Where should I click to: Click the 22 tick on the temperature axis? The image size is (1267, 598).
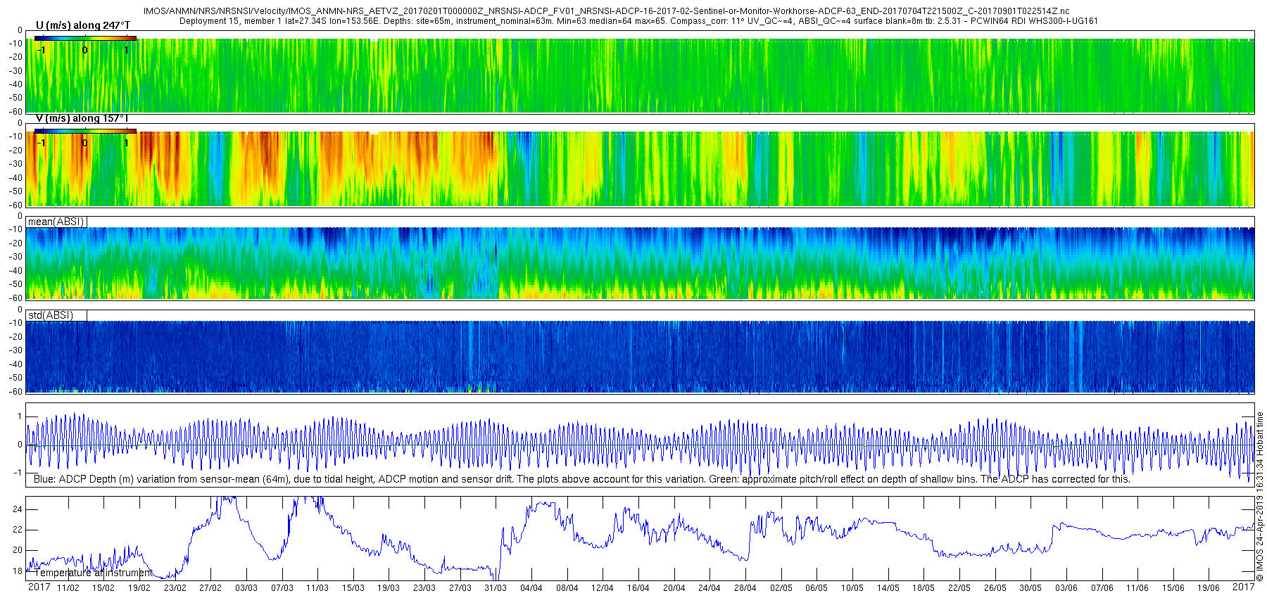[x=18, y=530]
